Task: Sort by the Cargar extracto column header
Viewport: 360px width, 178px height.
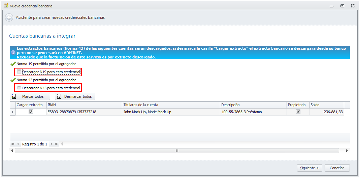Action: [31, 105]
